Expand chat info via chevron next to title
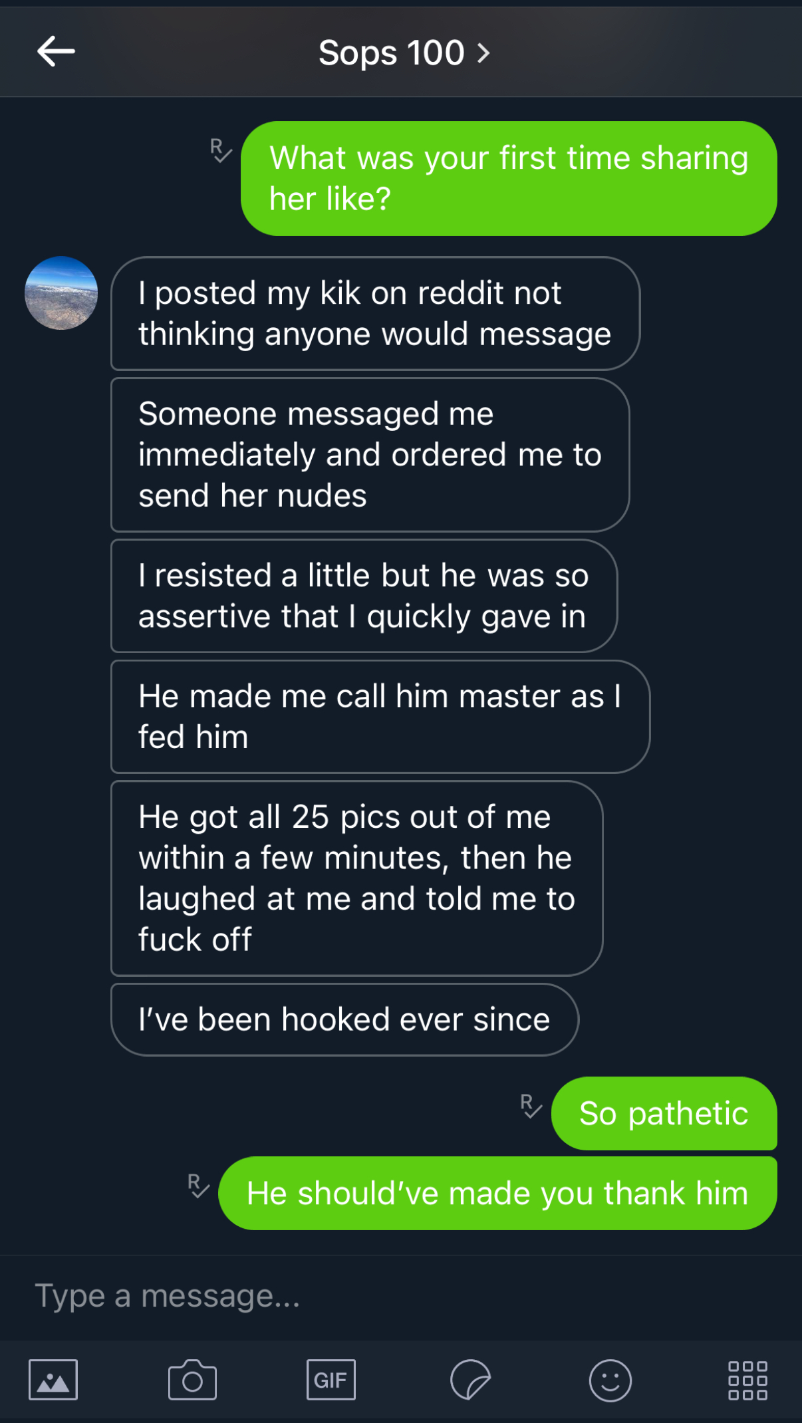The height and width of the screenshot is (1423, 802). pyautogui.click(x=484, y=53)
